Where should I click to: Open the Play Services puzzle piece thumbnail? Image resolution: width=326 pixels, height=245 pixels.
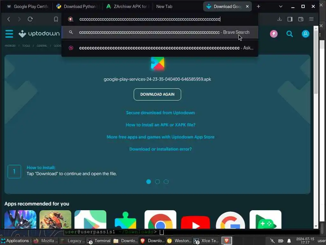(125, 219)
